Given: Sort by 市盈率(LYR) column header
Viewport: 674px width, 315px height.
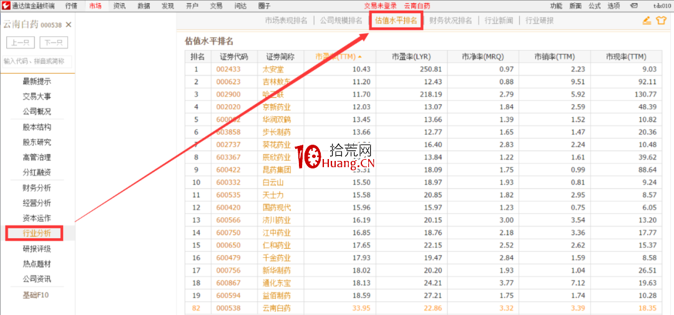Looking at the screenshot, I should tap(411, 57).
